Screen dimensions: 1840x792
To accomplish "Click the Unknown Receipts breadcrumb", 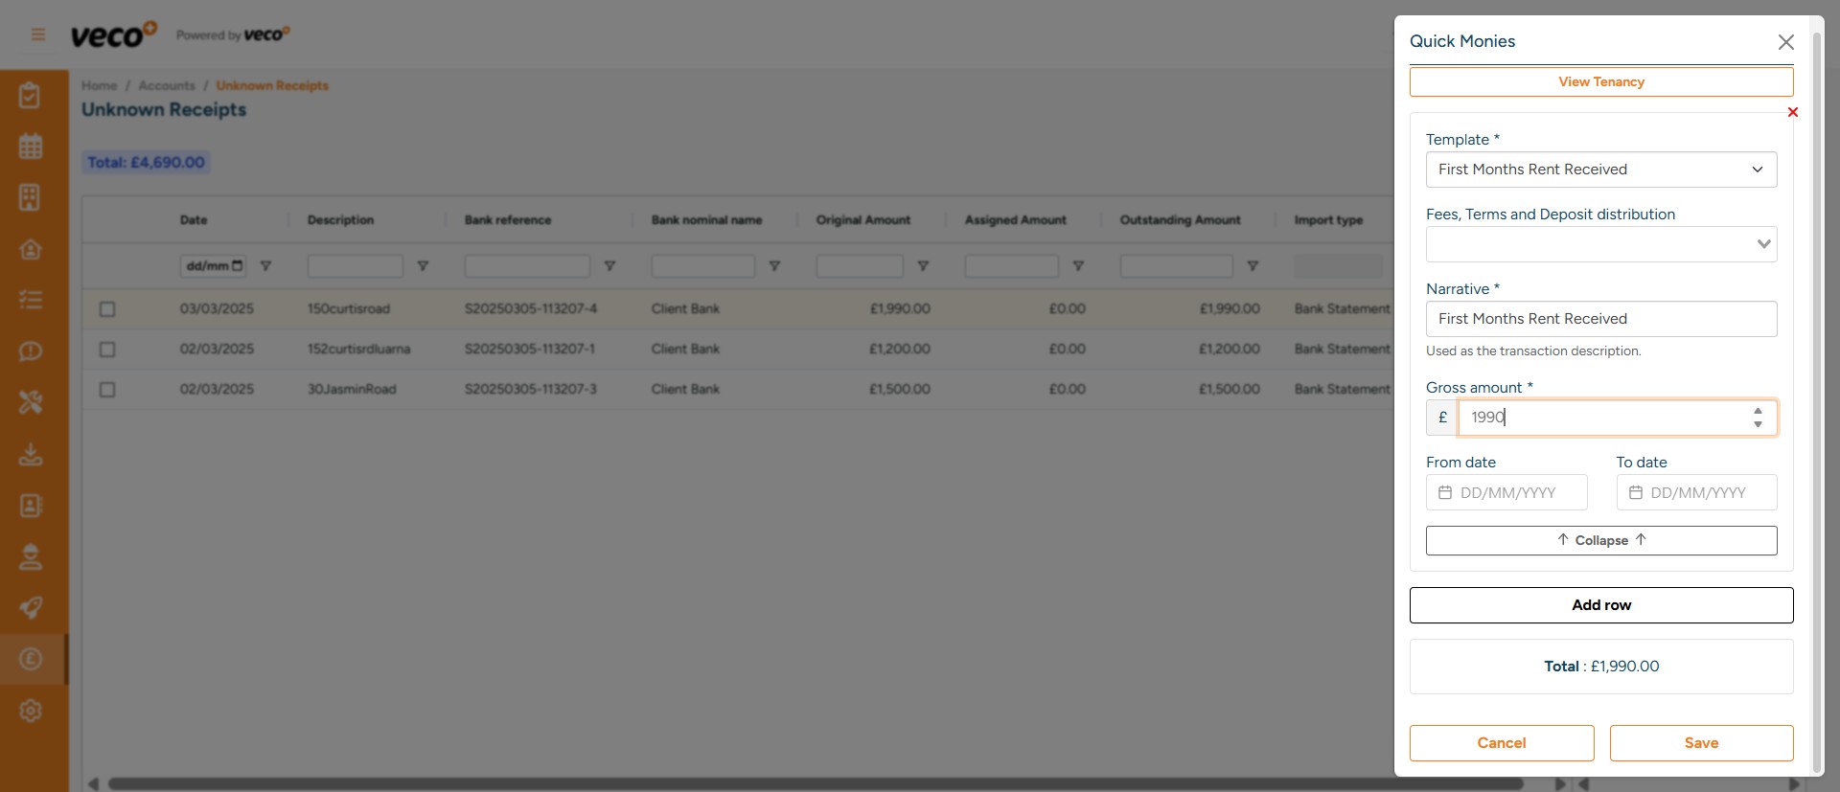I will point(272,85).
